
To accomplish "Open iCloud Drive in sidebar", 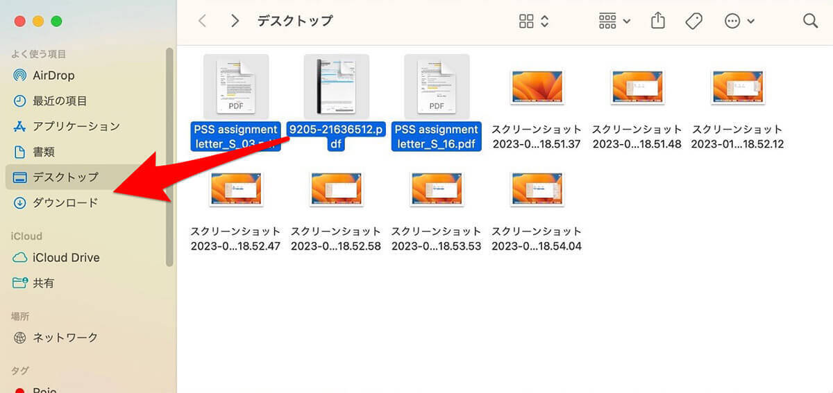I will (65, 258).
